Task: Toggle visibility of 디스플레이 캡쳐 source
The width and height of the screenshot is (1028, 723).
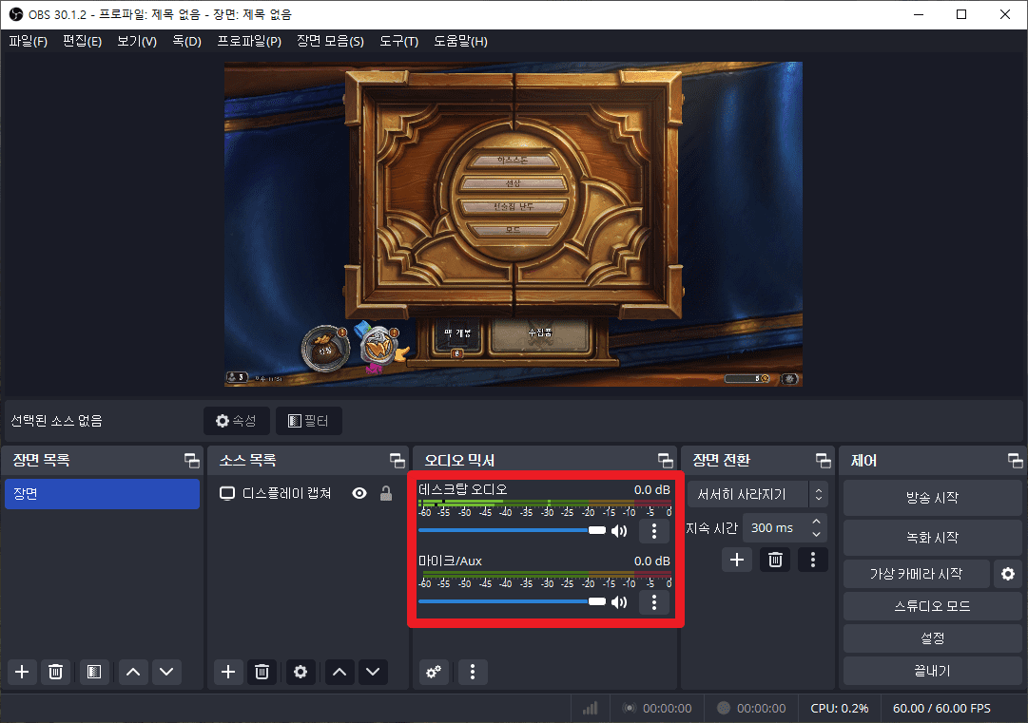Action: [359, 493]
